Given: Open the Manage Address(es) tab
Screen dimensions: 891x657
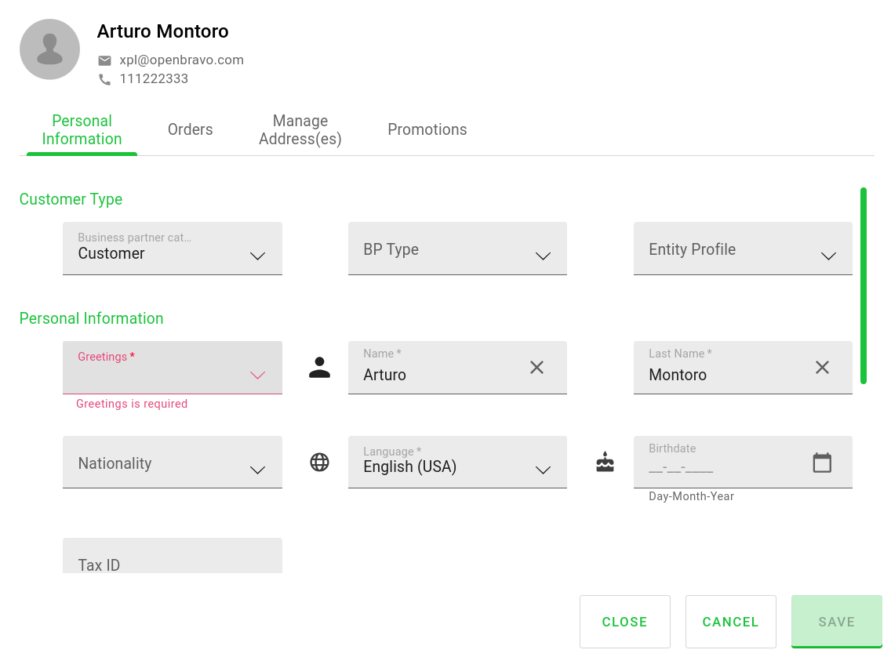Looking at the screenshot, I should pyautogui.click(x=300, y=130).
